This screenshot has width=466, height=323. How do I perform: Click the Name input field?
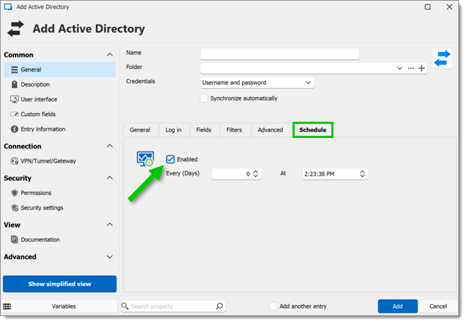point(280,54)
